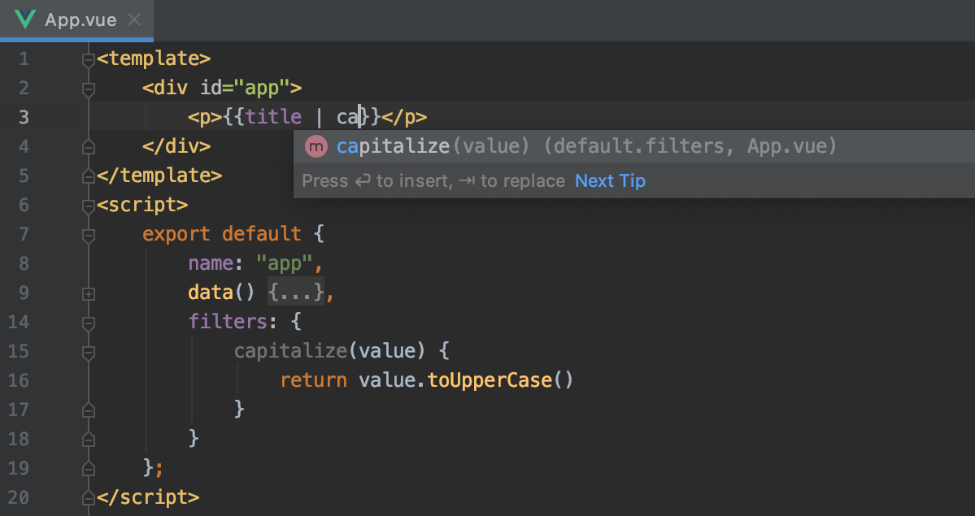Click line number 3 in the gutter
The image size is (975, 516).
[x=24, y=117]
